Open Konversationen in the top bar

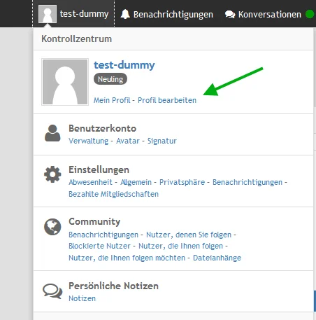click(x=270, y=15)
